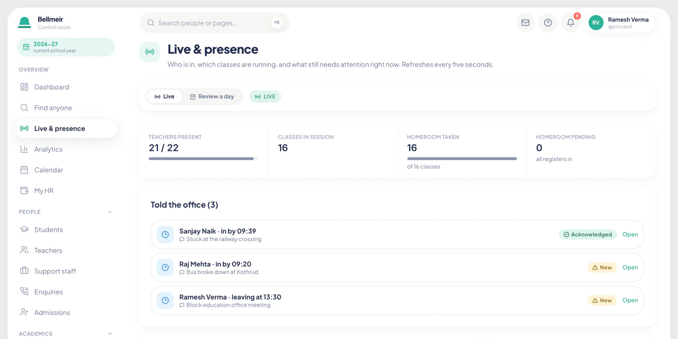Open the help question mark icon

(548, 22)
